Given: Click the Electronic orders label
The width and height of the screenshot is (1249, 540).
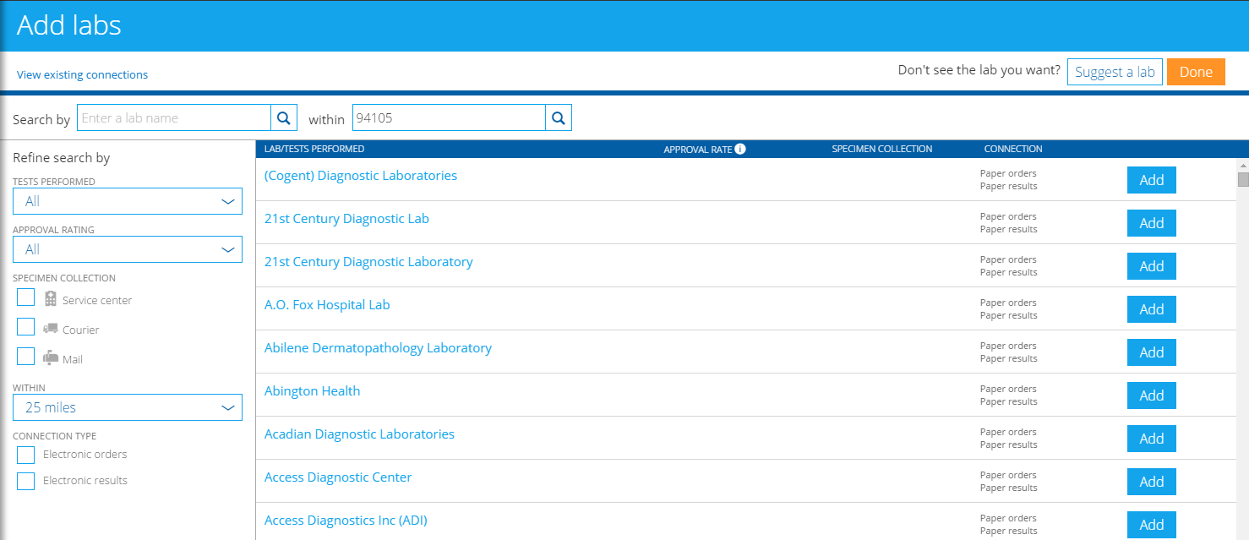Looking at the screenshot, I should pyautogui.click(x=85, y=455).
